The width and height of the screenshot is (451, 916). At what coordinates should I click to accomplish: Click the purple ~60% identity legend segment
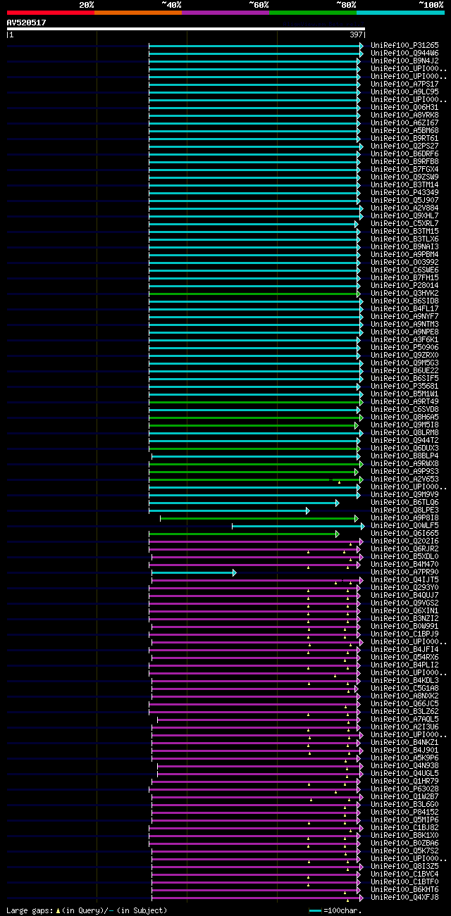pos(225,12)
